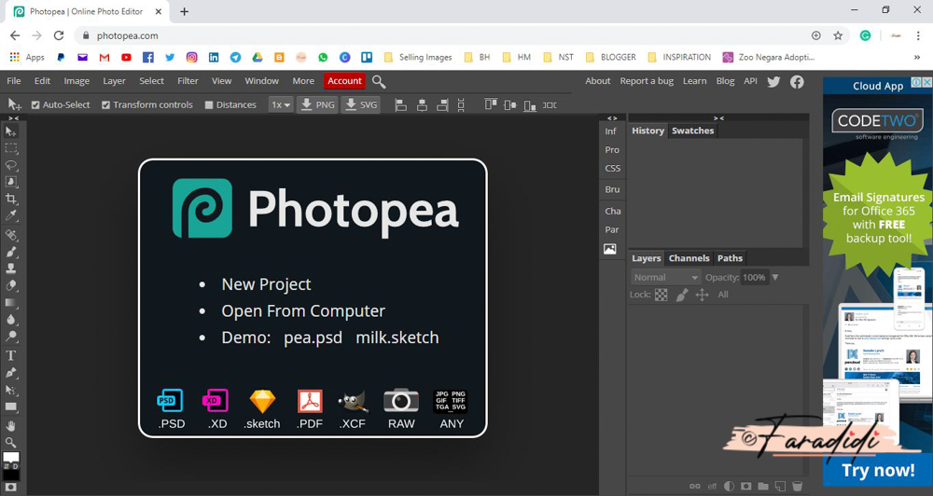
Task: Click the SVG export button
Action: pos(361,105)
